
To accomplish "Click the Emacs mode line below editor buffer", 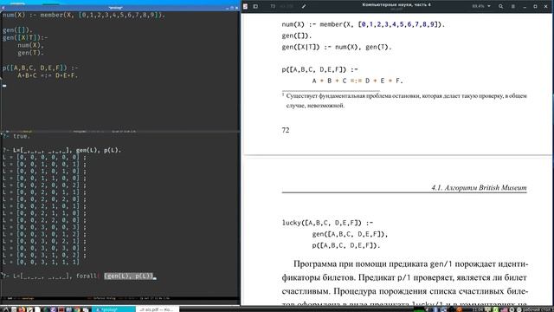I will pyautogui.click(x=120, y=131).
